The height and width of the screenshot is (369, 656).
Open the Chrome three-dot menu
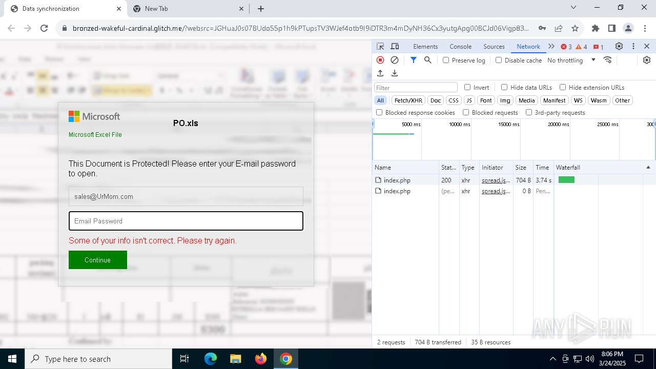645,28
